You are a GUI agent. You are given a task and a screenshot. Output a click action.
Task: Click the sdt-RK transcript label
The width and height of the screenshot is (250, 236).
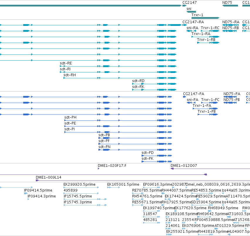[138, 87]
